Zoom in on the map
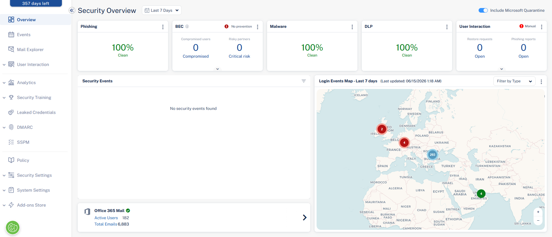This screenshot has height=237, width=552. tap(538, 212)
